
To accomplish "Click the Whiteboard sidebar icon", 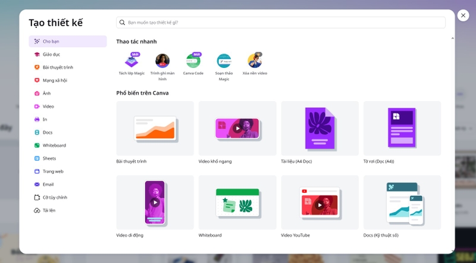I will coord(37,145).
